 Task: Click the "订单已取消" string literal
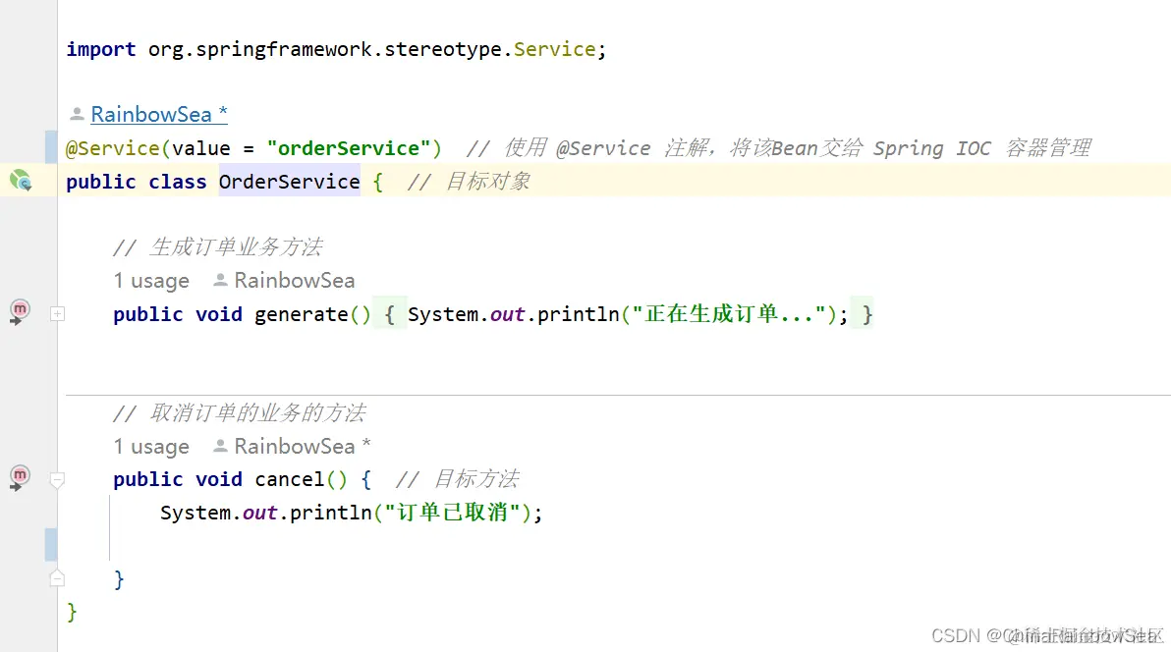pyautogui.click(x=453, y=513)
